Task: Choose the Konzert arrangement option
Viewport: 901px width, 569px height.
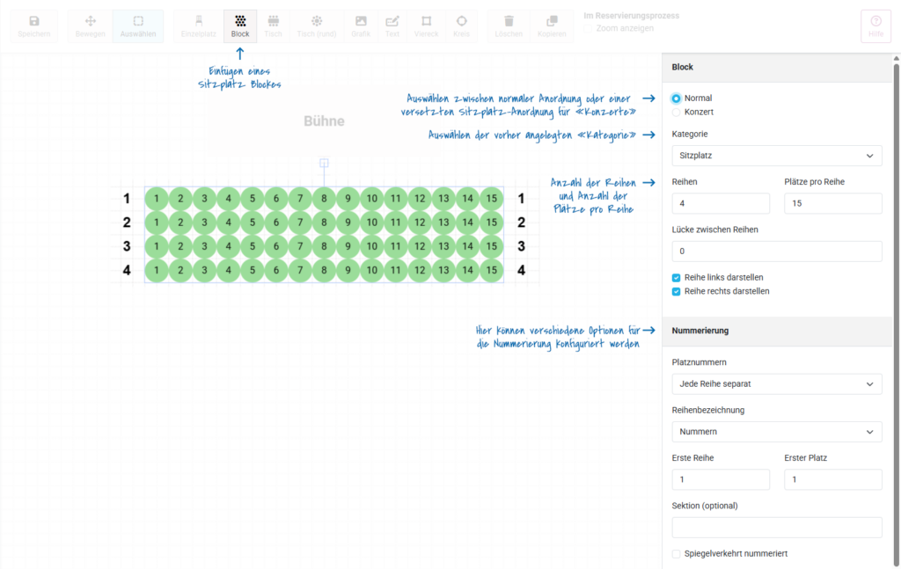Action: pos(677,113)
